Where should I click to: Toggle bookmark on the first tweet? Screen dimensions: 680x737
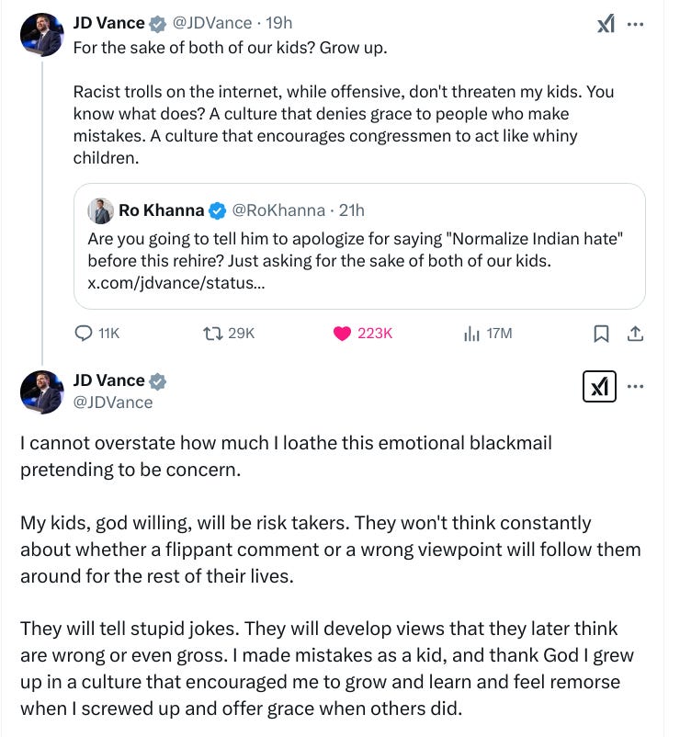(x=601, y=334)
